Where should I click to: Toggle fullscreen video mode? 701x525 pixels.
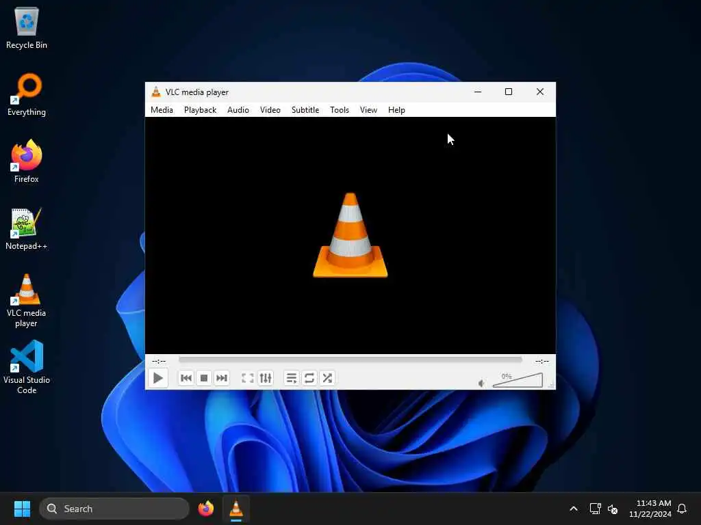coord(248,378)
